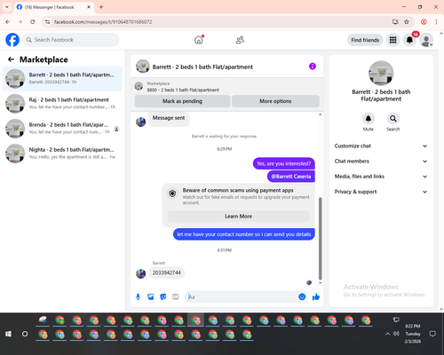This screenshot has width=444, height=355.
Task: Open the emoji picker in message box
Action: (302, 296)
